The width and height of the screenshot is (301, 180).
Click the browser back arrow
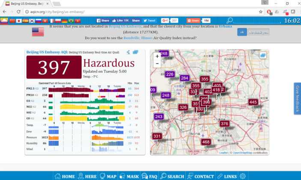coord(4,12)
